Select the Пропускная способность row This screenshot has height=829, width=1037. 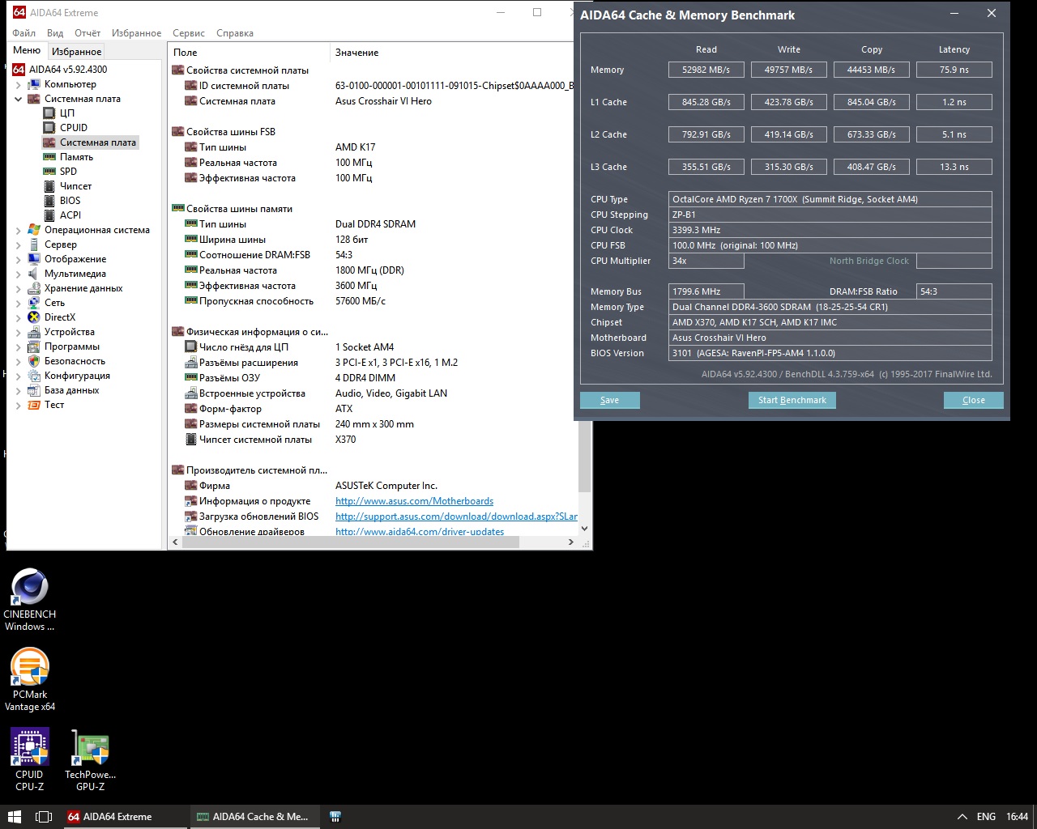[x=372, y=301]
